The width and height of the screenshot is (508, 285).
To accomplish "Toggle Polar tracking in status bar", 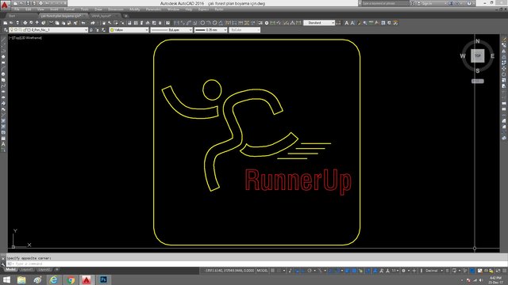I will [310, 271].
